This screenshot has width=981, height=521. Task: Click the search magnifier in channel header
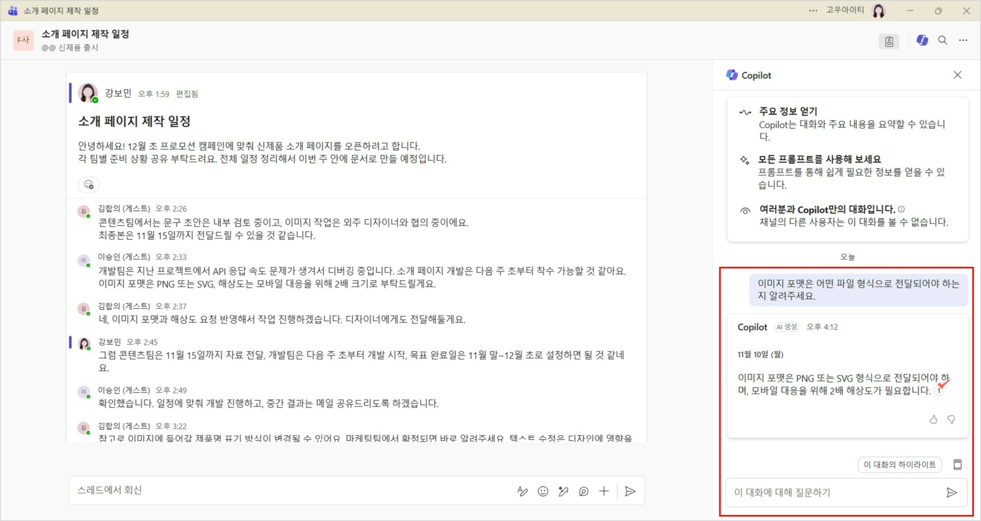pos(942,40)
